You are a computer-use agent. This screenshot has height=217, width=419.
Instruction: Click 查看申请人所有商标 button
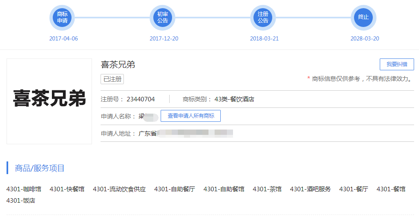click(x=190, y=116)
